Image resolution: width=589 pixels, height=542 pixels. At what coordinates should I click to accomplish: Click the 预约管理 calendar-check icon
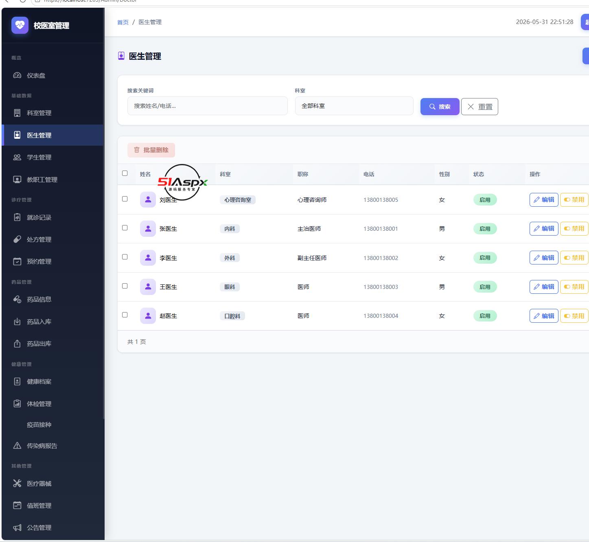17,261
